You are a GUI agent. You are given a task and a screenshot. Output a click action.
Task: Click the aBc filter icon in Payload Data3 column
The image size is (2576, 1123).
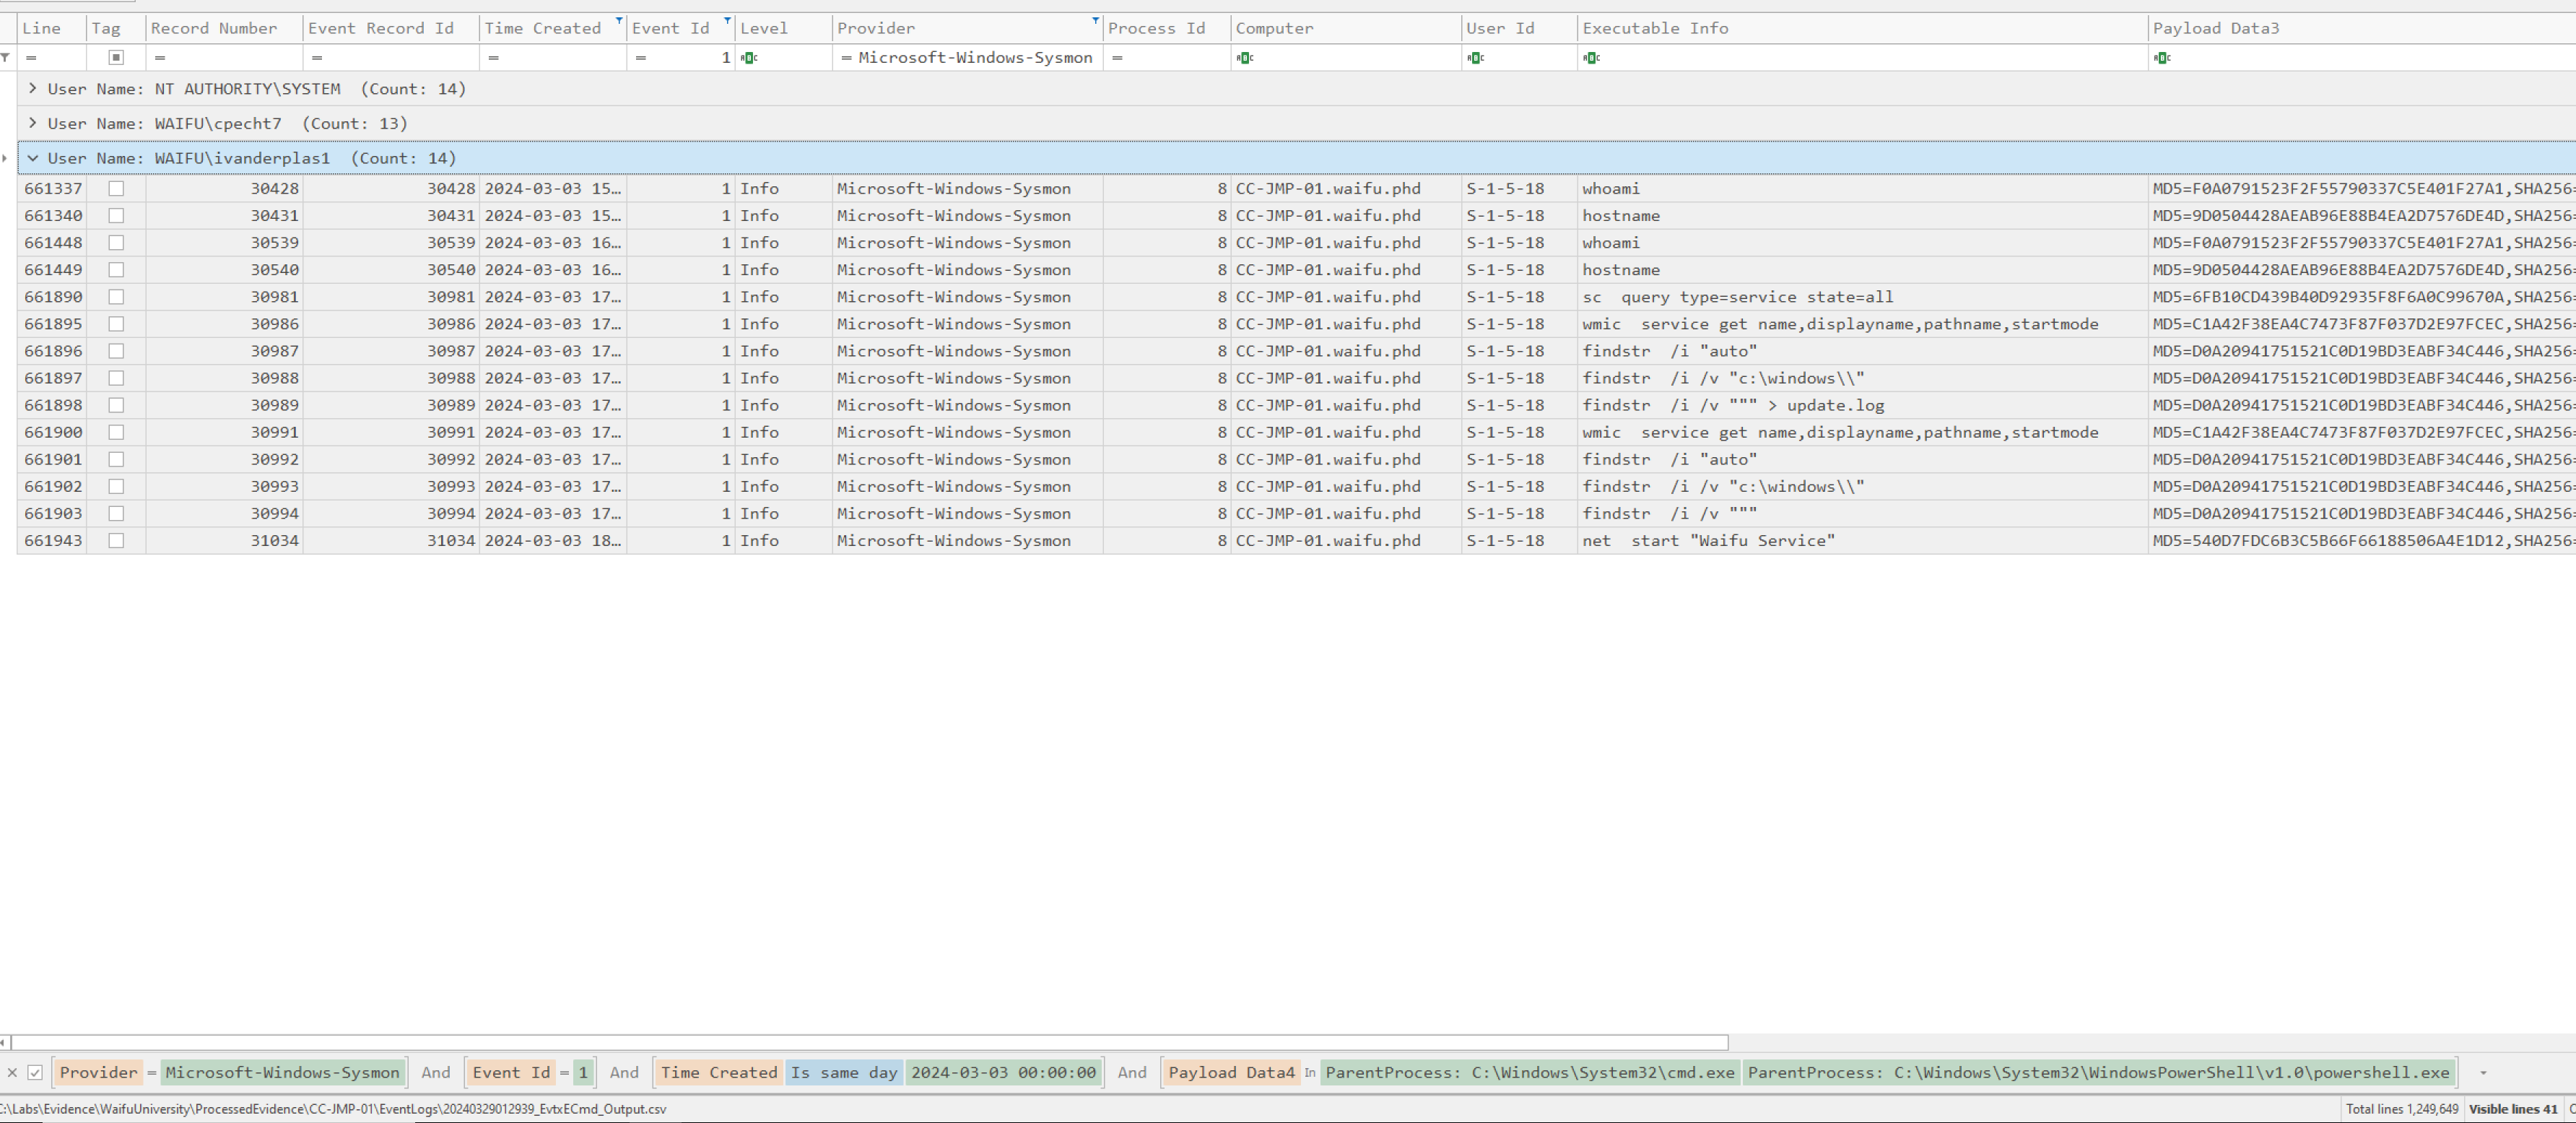[2164, 57]
